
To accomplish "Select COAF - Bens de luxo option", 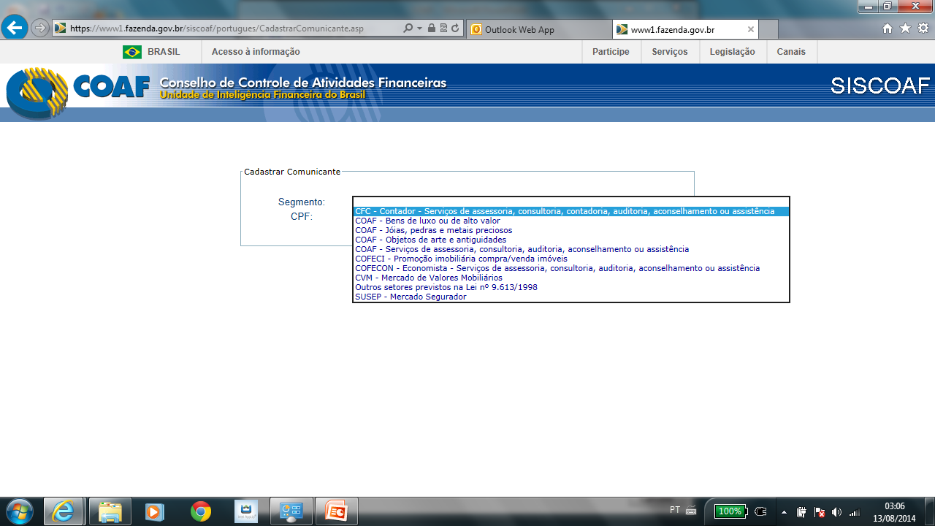I will pos(570,221).
